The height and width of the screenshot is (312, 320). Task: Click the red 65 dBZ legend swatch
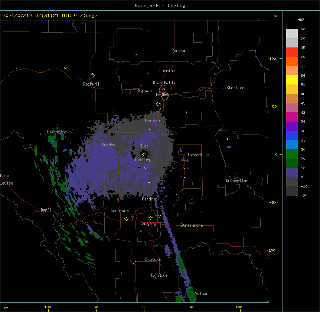292,52
